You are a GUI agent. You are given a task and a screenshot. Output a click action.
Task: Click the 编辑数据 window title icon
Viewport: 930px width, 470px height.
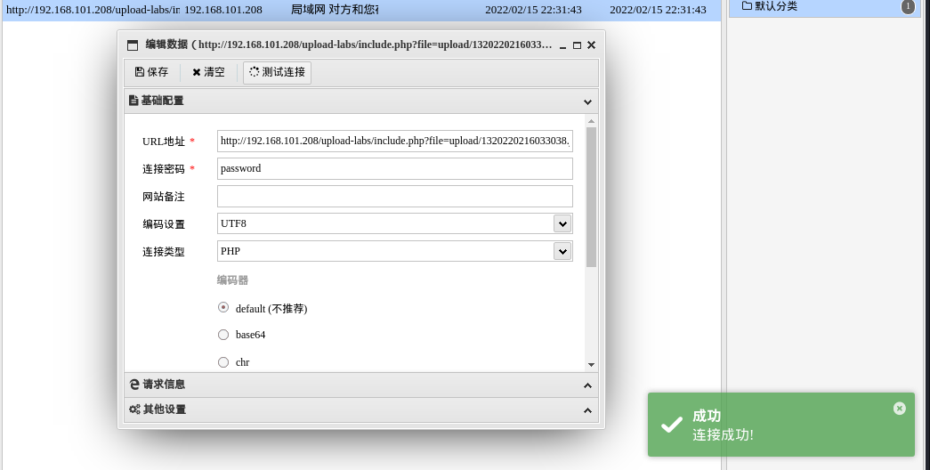133,45
